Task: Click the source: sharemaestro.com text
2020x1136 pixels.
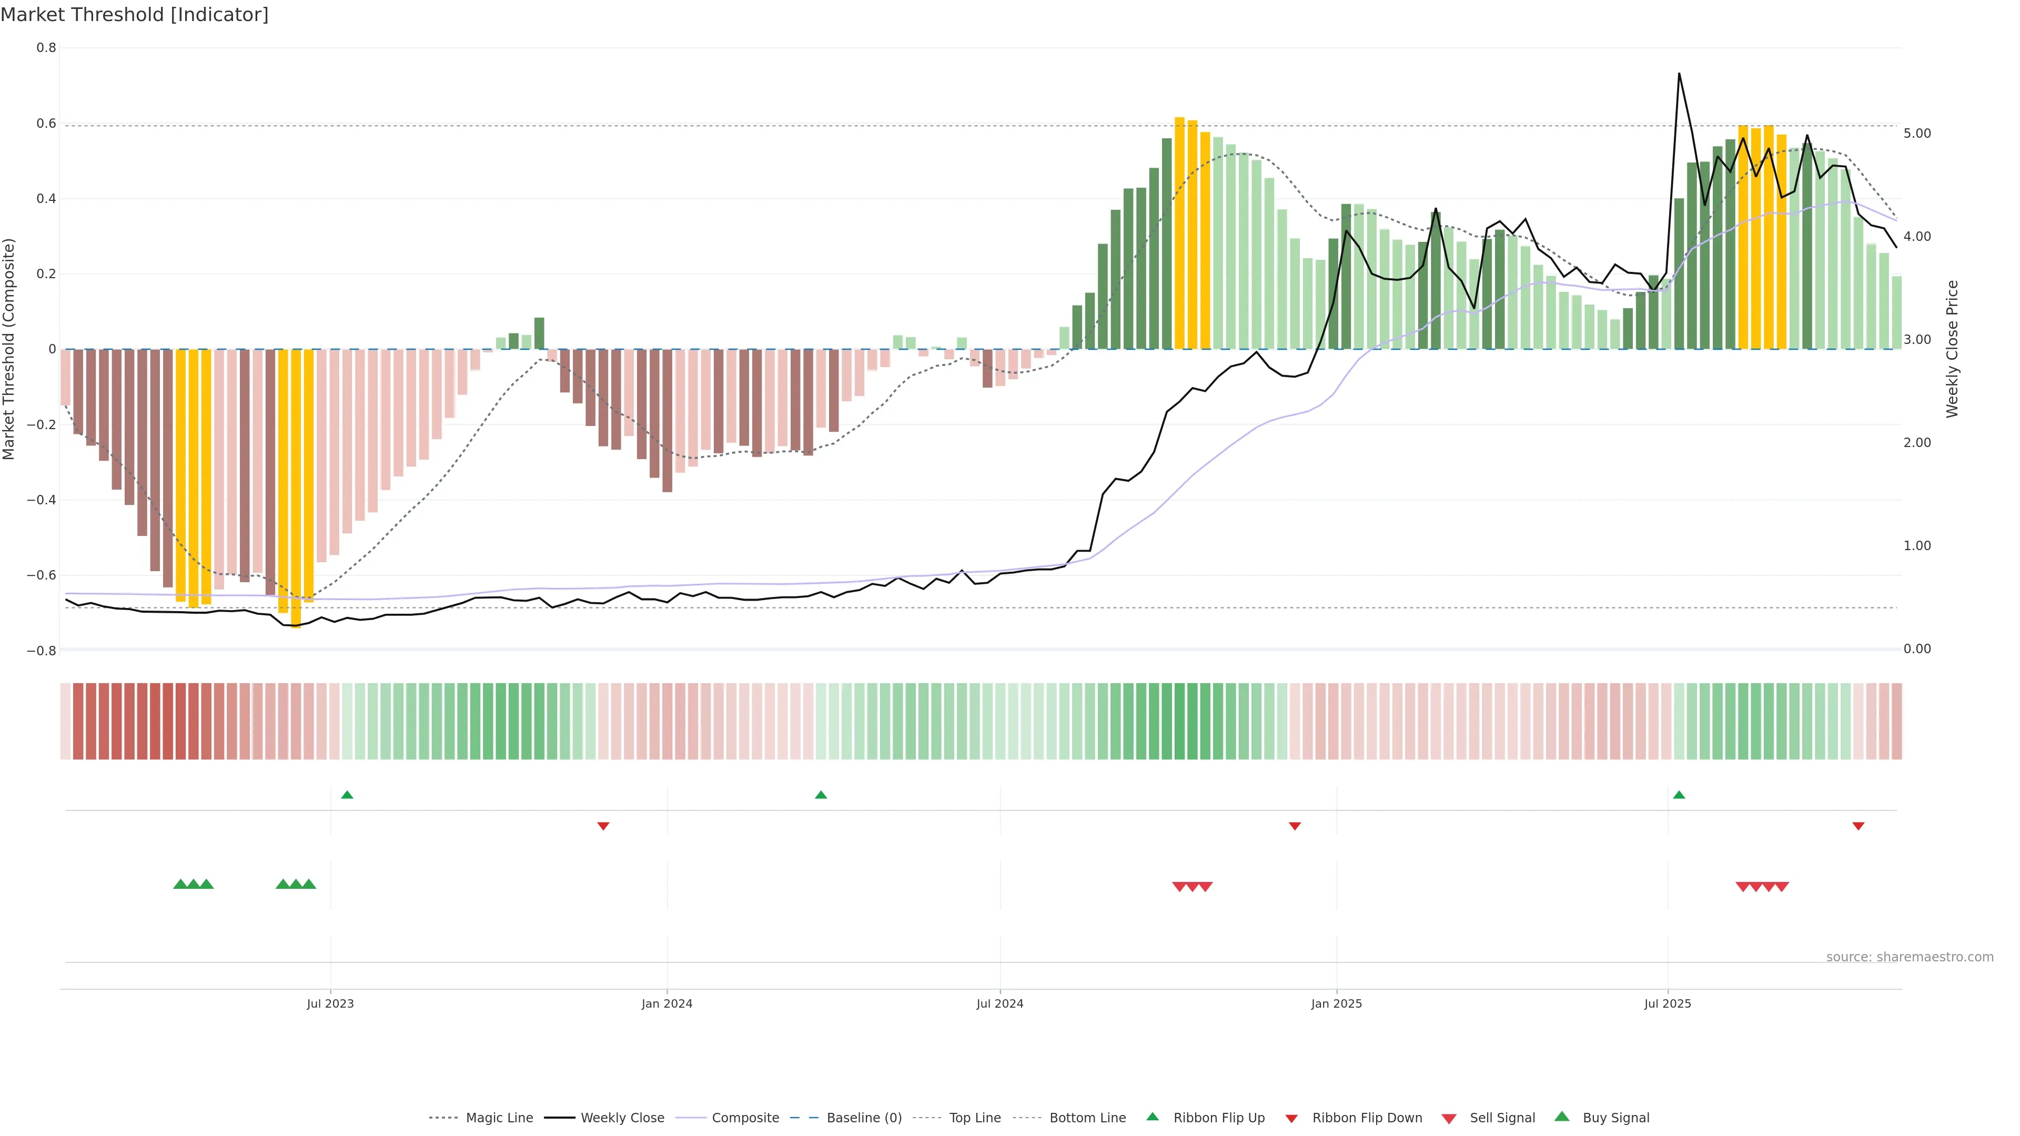Action: coord(1910,957)
